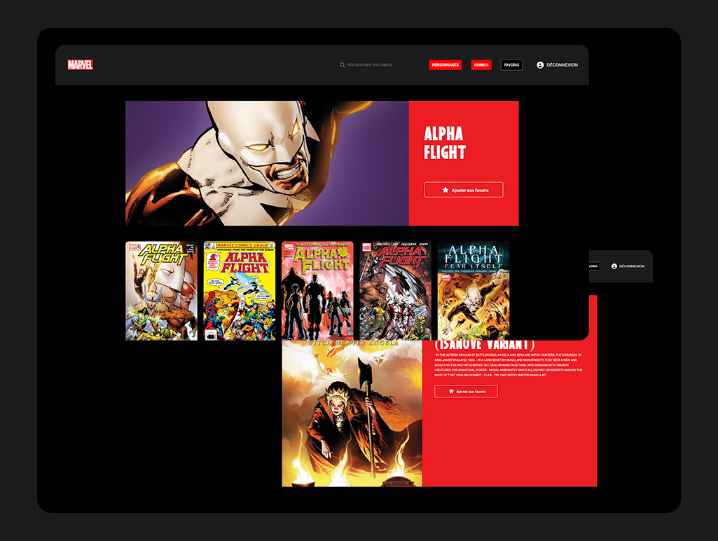Open the Alpha Flight hero banner image
Image resolution: width=718 pixels, height=541 pixels.
pyautogui.click(x=267, y=163)
